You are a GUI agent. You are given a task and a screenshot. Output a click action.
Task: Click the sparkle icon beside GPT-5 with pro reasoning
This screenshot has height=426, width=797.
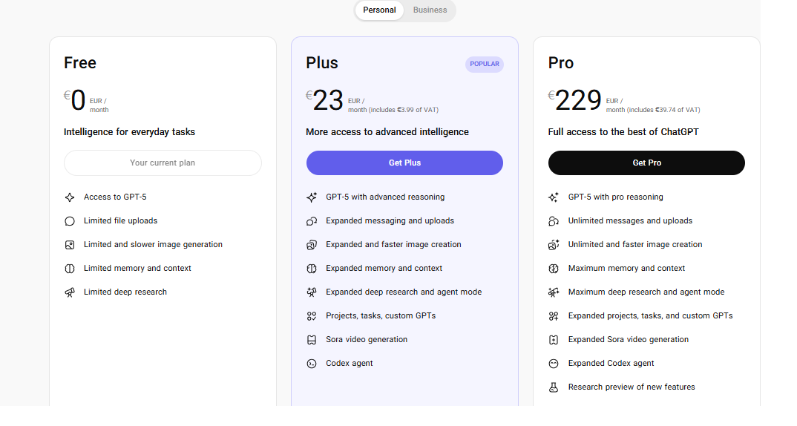(554, 197)
